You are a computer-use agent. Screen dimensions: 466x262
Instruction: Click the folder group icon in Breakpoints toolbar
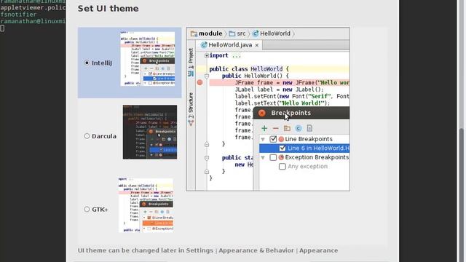tap(287, 128)
